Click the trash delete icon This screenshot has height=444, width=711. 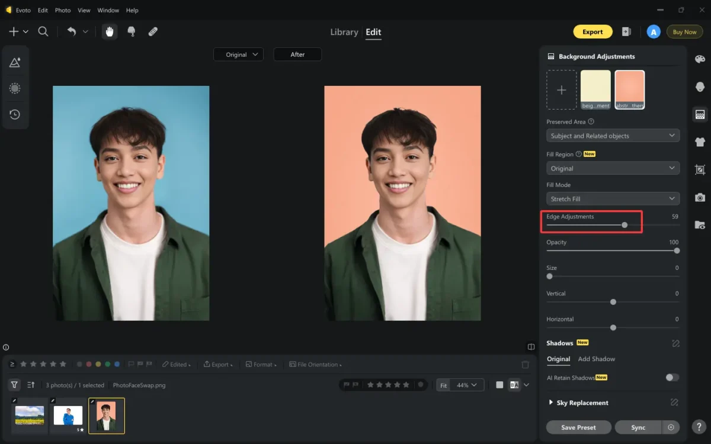point(525,365)
